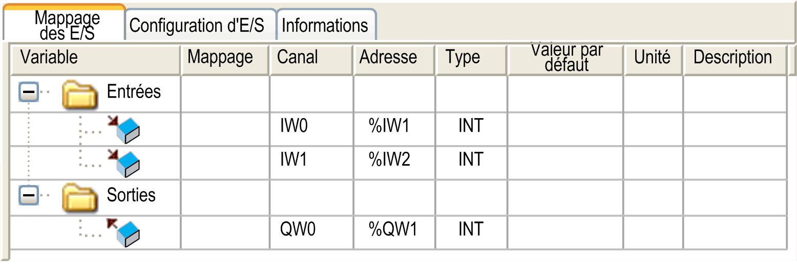The height and width of the screenshot is (278, 797).
Task: Click the Entrées folder icon
Action: click(x=79, y=95)
